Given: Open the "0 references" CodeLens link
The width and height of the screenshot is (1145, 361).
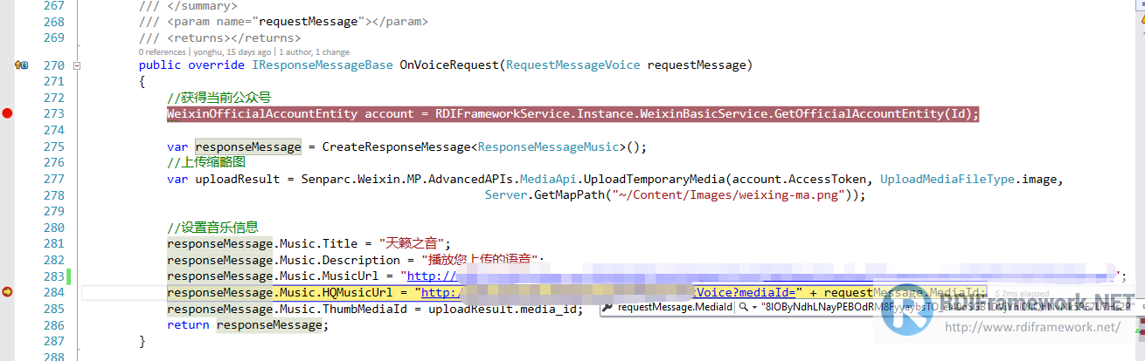Looking at the screenshot, I should pos(161,51).
